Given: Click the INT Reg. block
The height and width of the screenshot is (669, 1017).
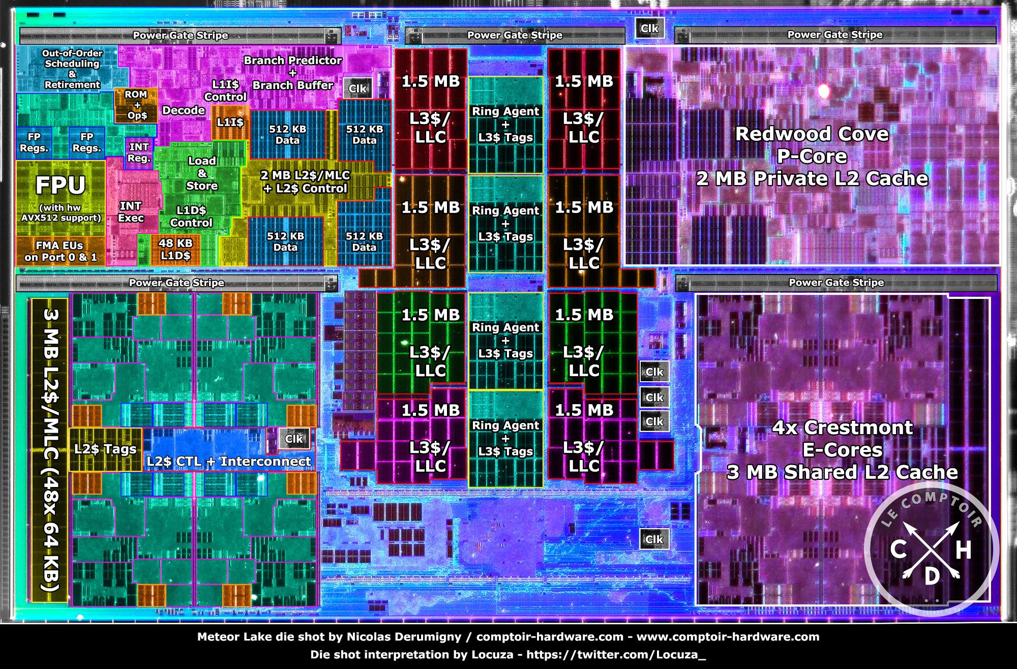Looking at the screenshot, I should pos(139,152).
